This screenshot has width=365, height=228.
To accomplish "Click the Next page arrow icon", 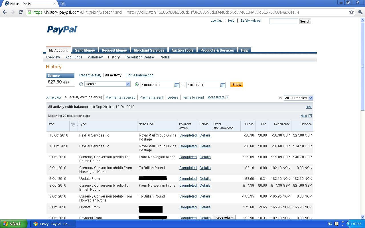I will pos(310,116).
